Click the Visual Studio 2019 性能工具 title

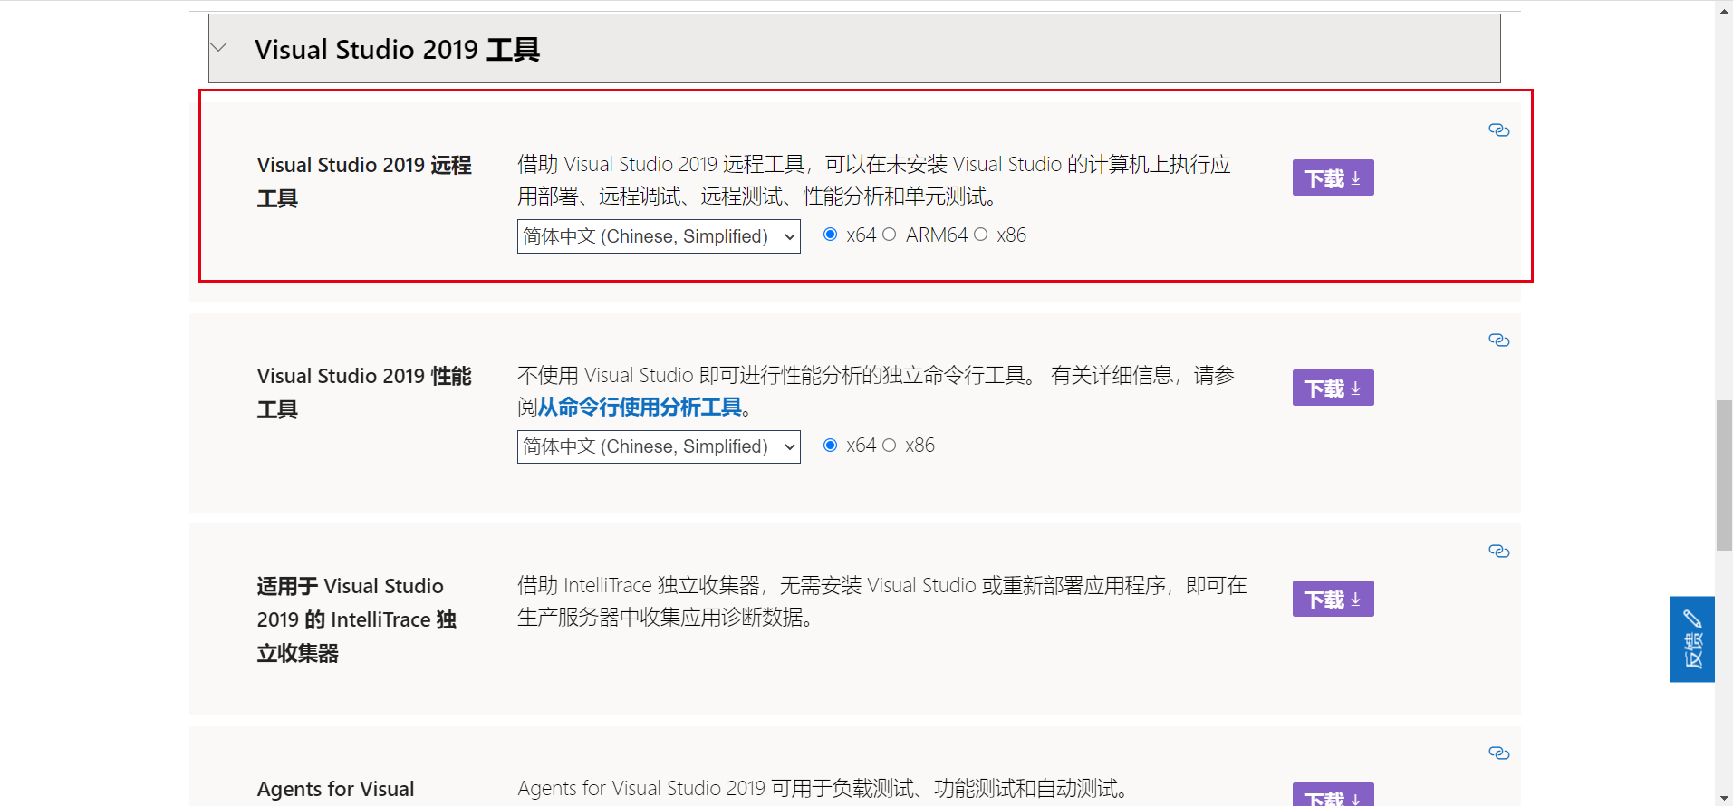(x=364, y=392)
